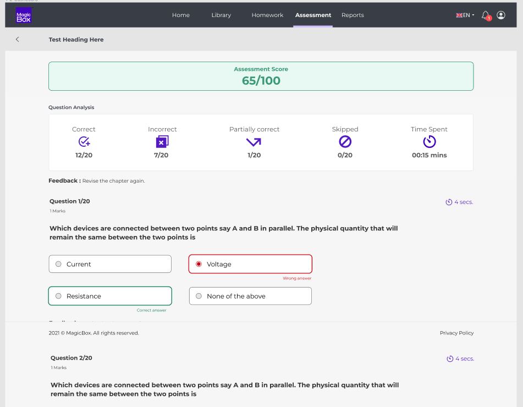Open the Privacy Policy link

coord(456,333)
